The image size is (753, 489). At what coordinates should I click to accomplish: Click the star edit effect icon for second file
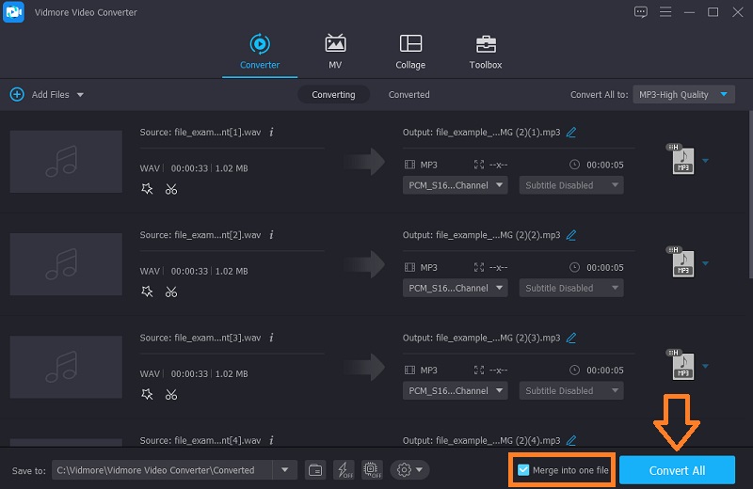pyautogui.click(x=147, y=292)
